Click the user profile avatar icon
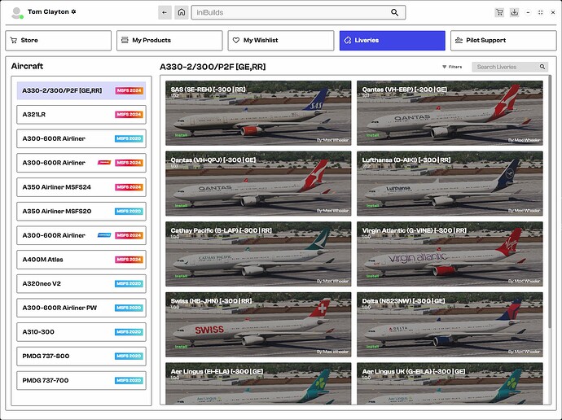Screen dimensions: 562x420 tap(16, 13)
